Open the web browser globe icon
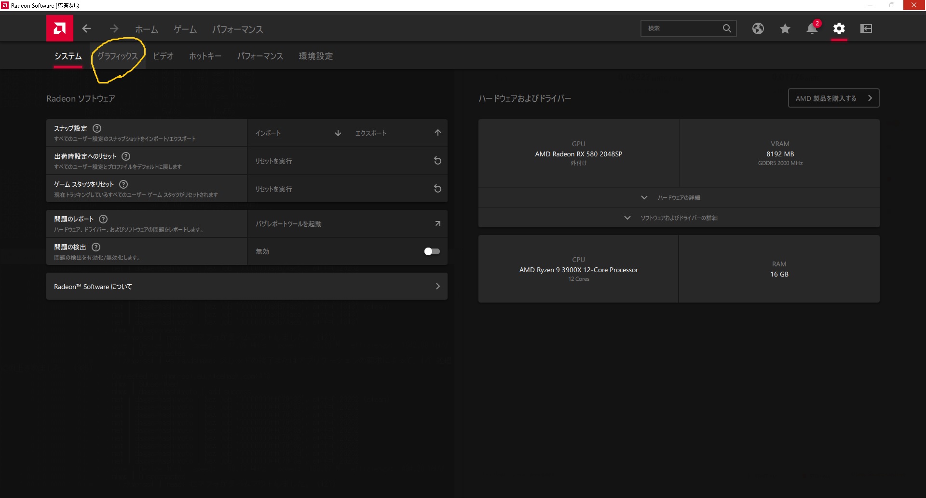This screenshot has width=926, height=498. pos(758,29)
